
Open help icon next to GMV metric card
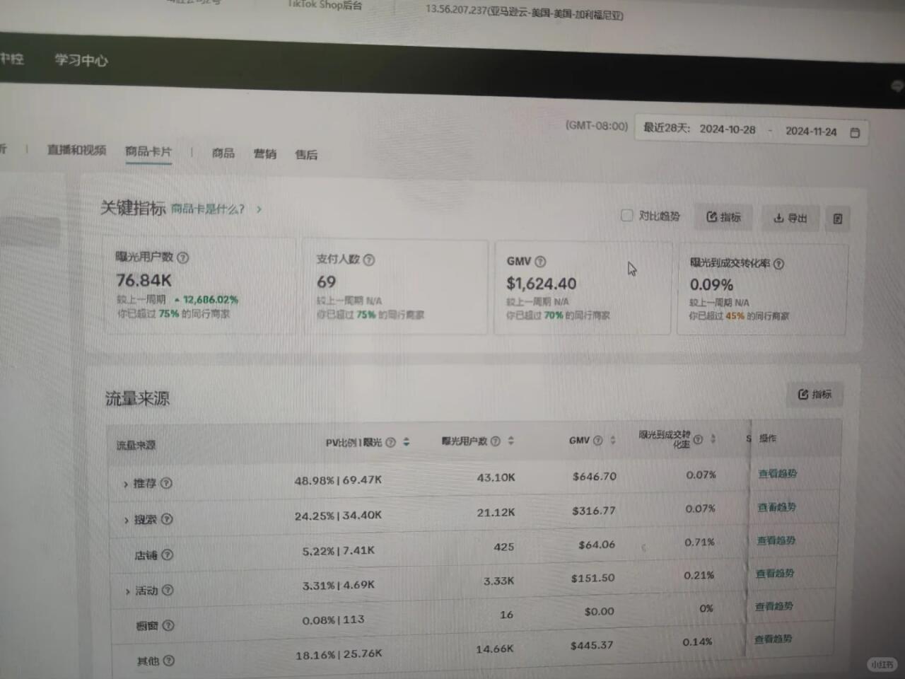point(541,262)
